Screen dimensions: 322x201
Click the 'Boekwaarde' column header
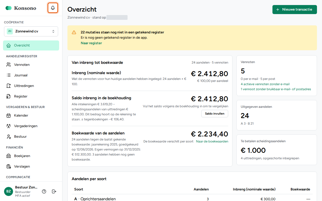click(300, 189)
